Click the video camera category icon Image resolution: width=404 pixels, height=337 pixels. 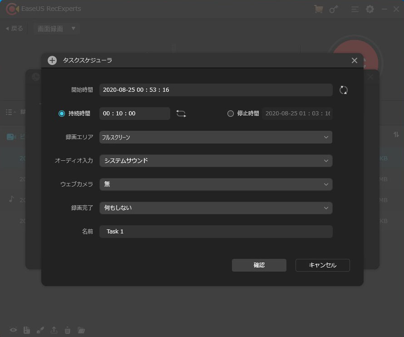click(x=11, y=137)
